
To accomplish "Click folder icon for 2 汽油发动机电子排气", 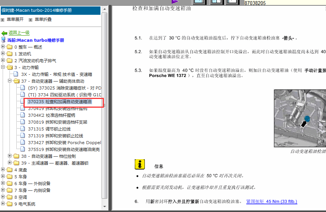I will point(9,60).
